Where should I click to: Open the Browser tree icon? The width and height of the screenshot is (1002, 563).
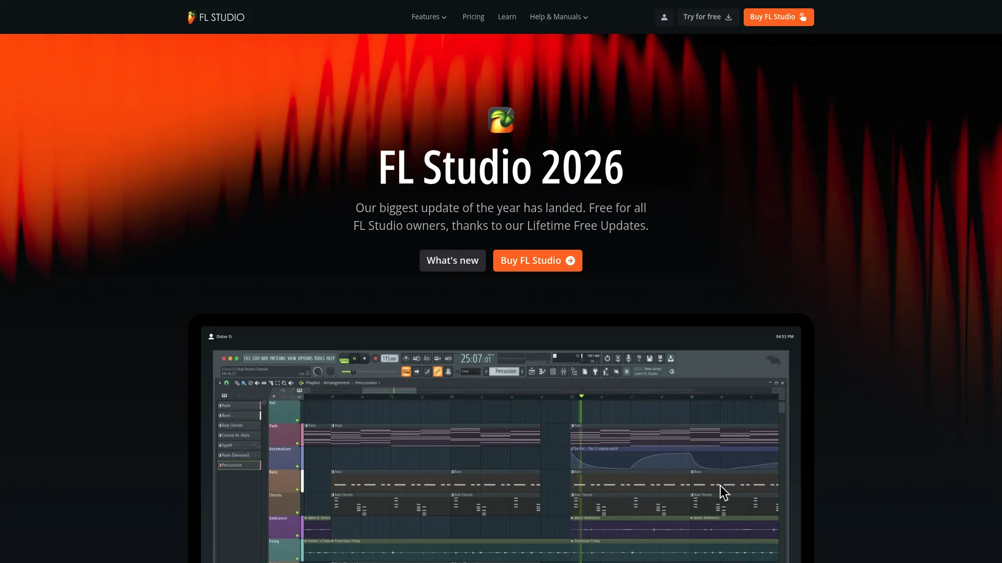(x=574, y=371)
